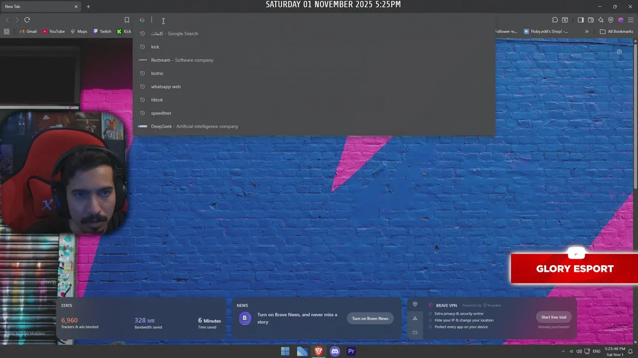The image size is (638, 358).
Task: Open the apps grid icon in bookmarks bar
Action: (x=6, y=31)
